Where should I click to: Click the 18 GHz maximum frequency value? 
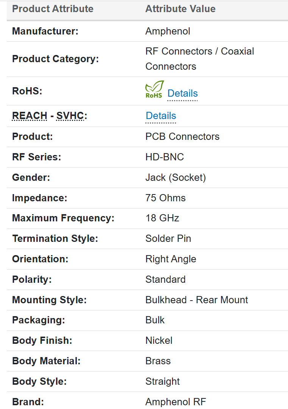(162, 218)
